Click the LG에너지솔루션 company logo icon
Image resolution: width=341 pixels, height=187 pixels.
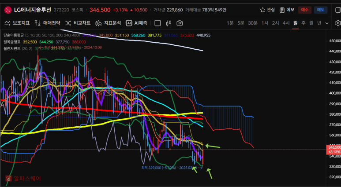[8, 10]
